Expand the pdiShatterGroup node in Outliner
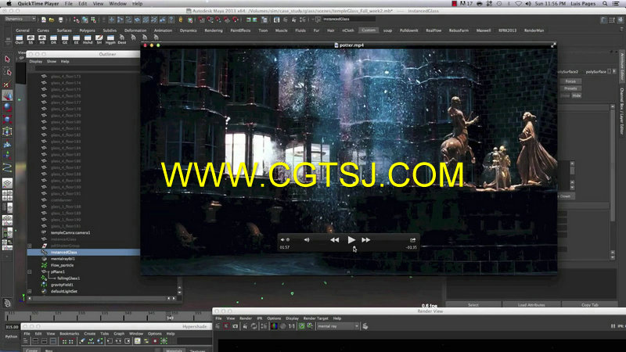The image size is (626, 352). point(30,246)
